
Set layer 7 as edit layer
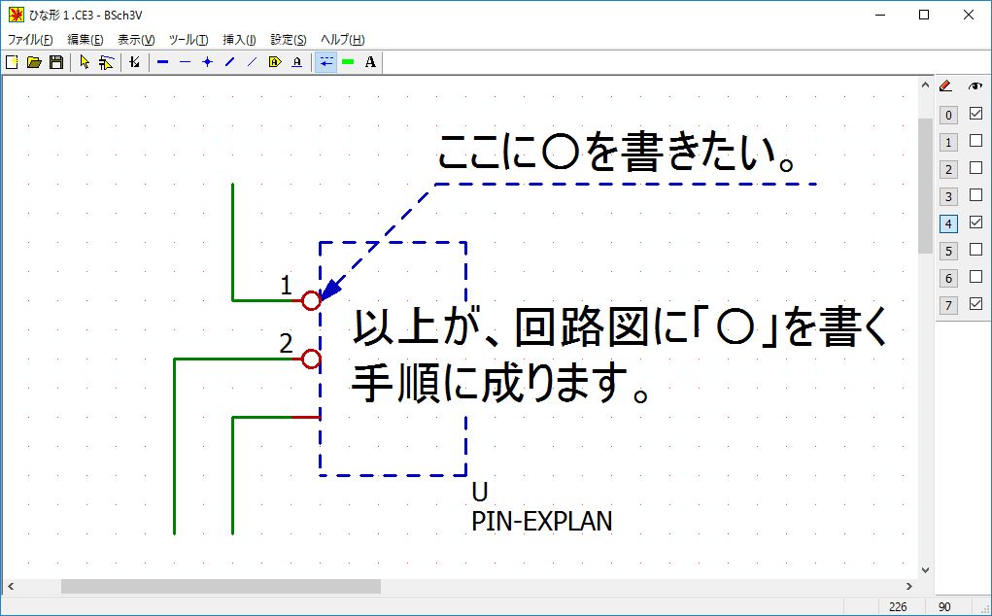tap(947, 305)
